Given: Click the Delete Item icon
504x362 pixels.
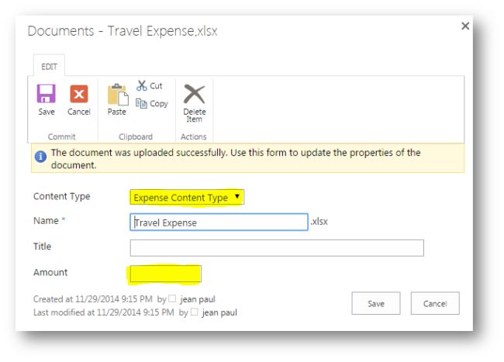Looking at the screenshot, I should tap(195, 94).
